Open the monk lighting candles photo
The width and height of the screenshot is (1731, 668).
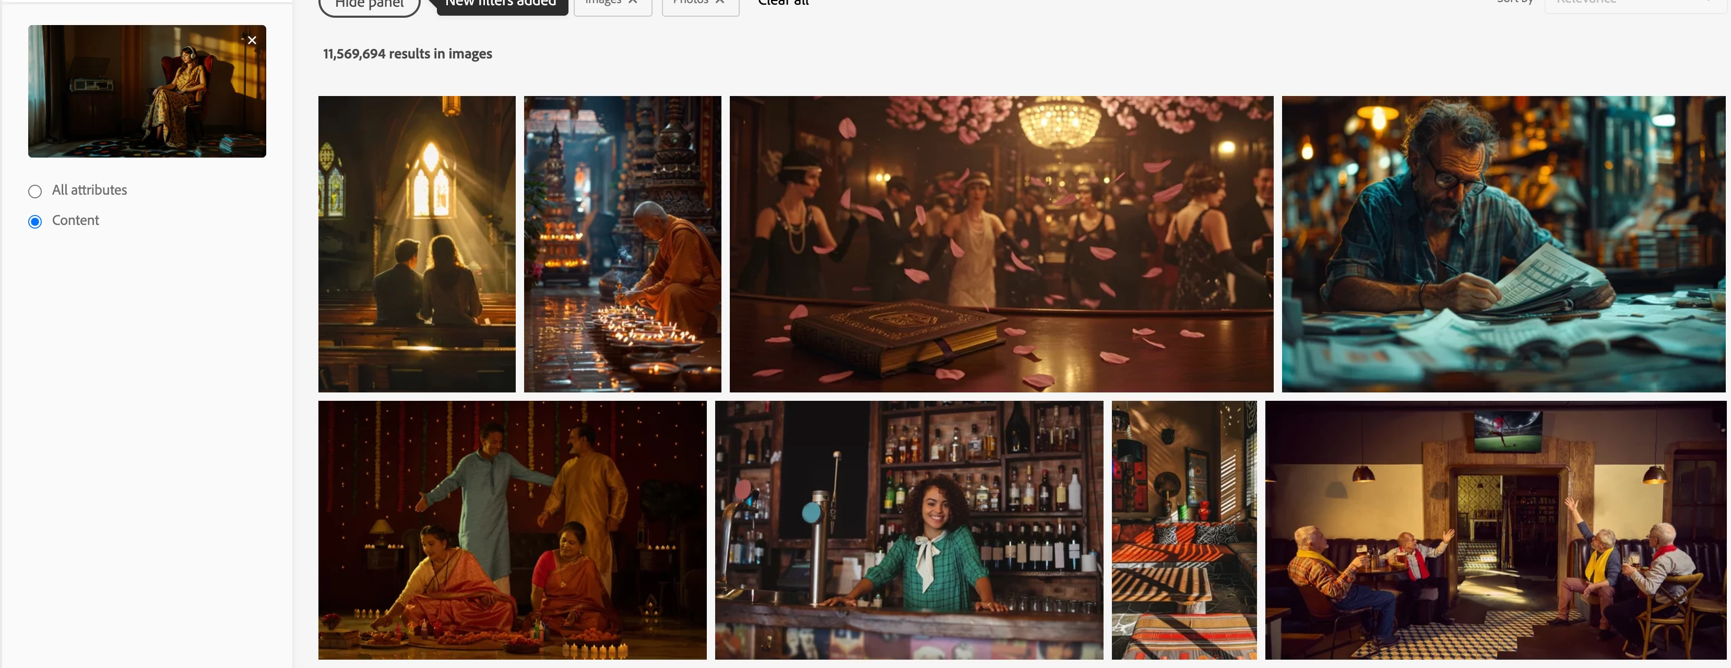pos(622,244)
